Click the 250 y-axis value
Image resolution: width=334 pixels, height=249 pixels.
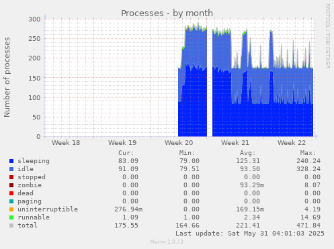[x=34, y=39]
